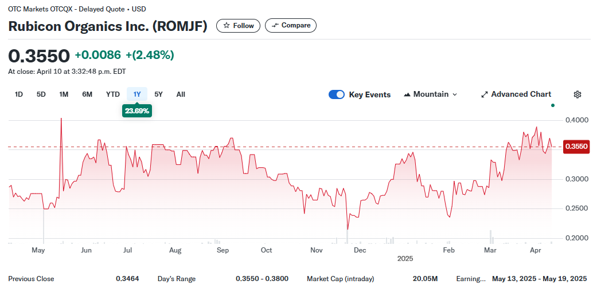Image resolution: width=593 pixels, height=284 pixels.
Task: Click the truncated Earning... label
Action: [471, 279]
